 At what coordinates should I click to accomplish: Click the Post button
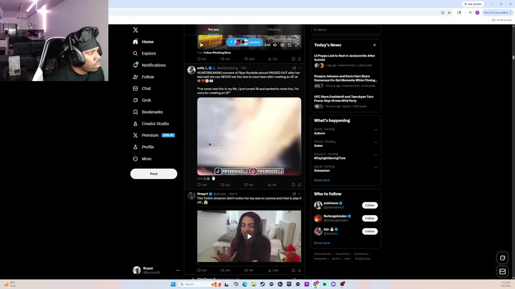click(154, 174)
